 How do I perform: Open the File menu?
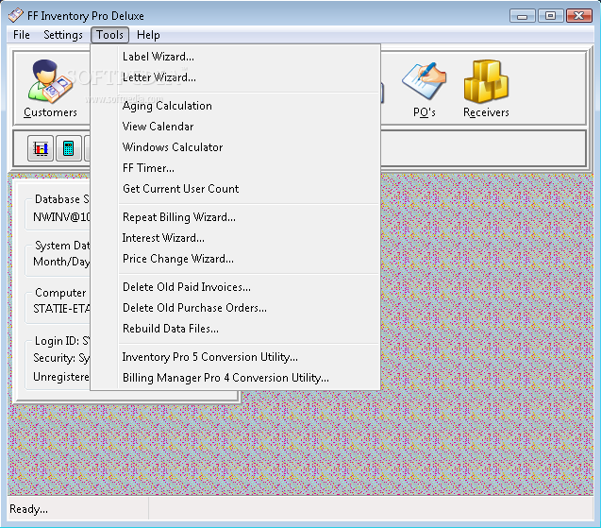pyautogui.click(x=21, y=35)
